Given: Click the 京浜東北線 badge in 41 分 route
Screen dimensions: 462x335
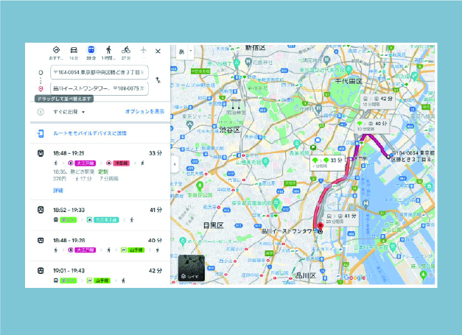Looking at the screenshot, I should tap(106, 220).
